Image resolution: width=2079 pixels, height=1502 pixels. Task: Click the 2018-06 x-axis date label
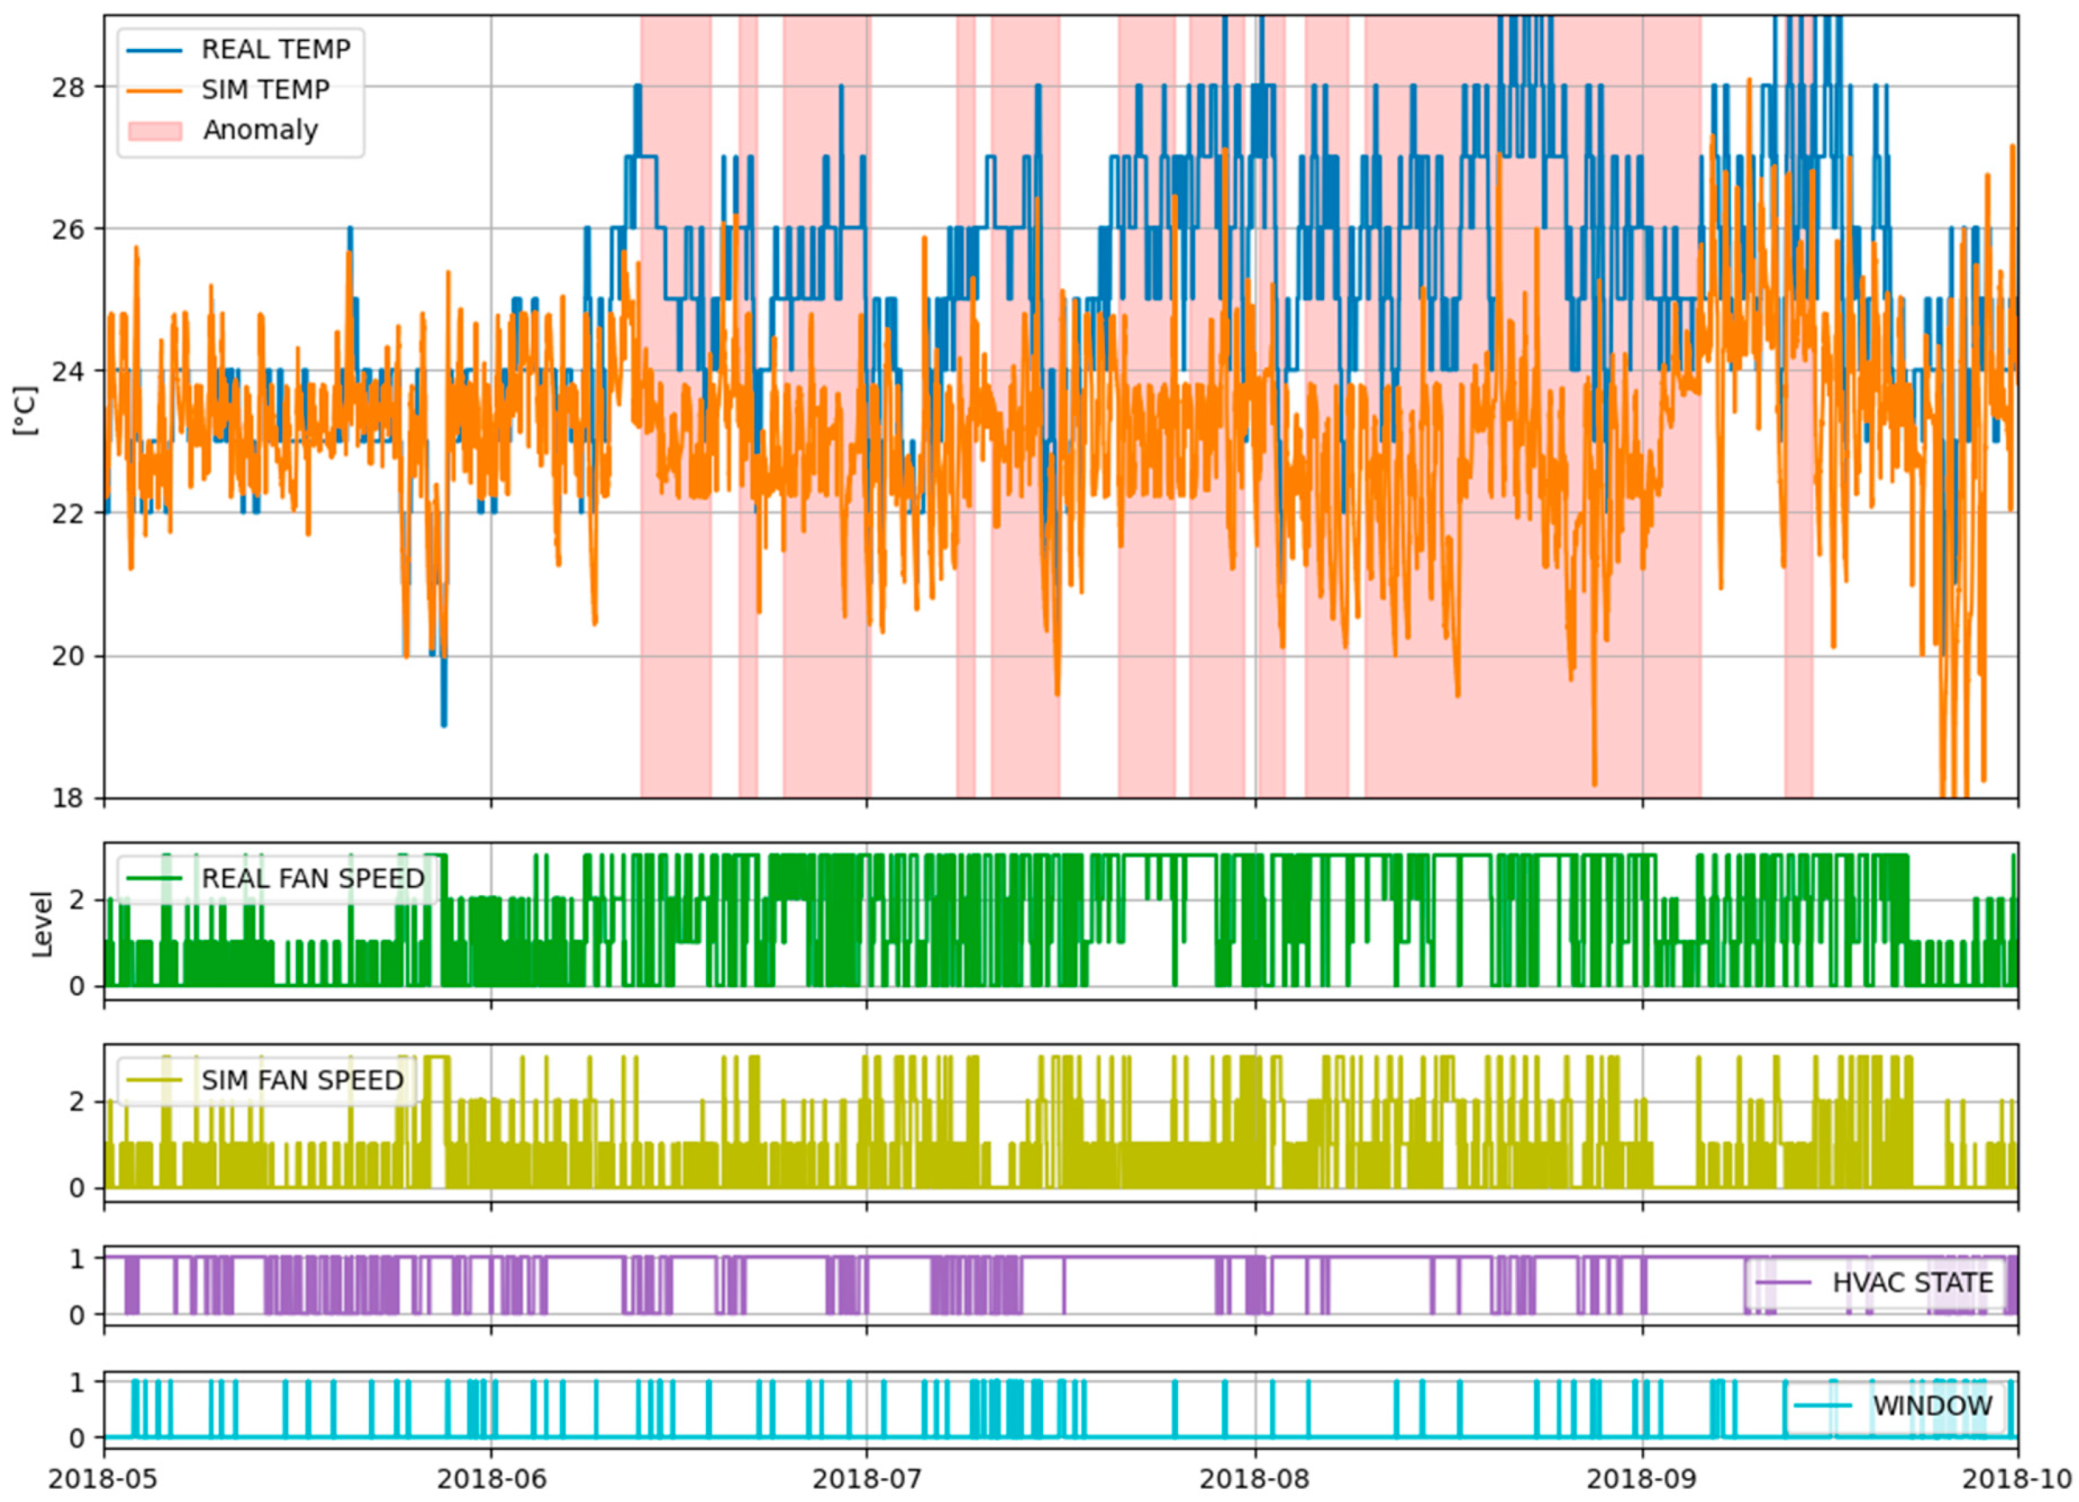pos(490,1479)
